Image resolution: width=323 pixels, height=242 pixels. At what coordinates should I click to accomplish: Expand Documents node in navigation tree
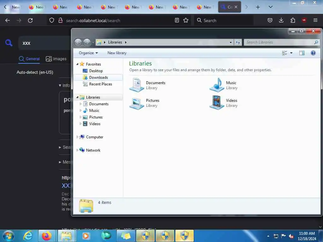pos(80,104)
